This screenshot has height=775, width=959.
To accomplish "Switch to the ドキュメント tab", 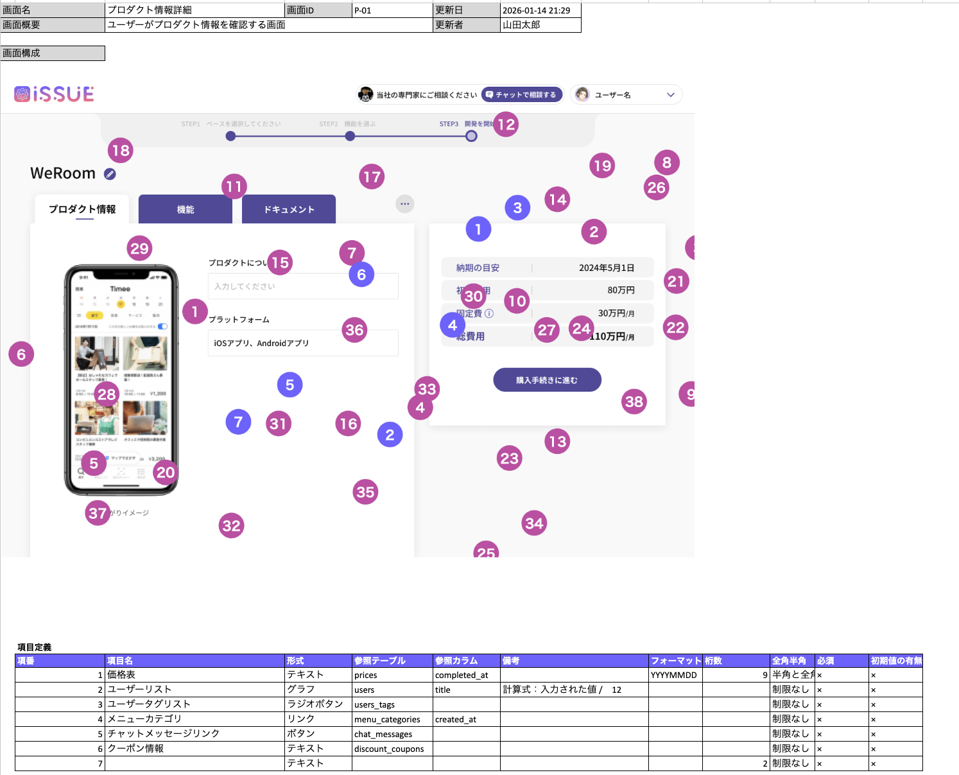I will (x=289, y=209).
